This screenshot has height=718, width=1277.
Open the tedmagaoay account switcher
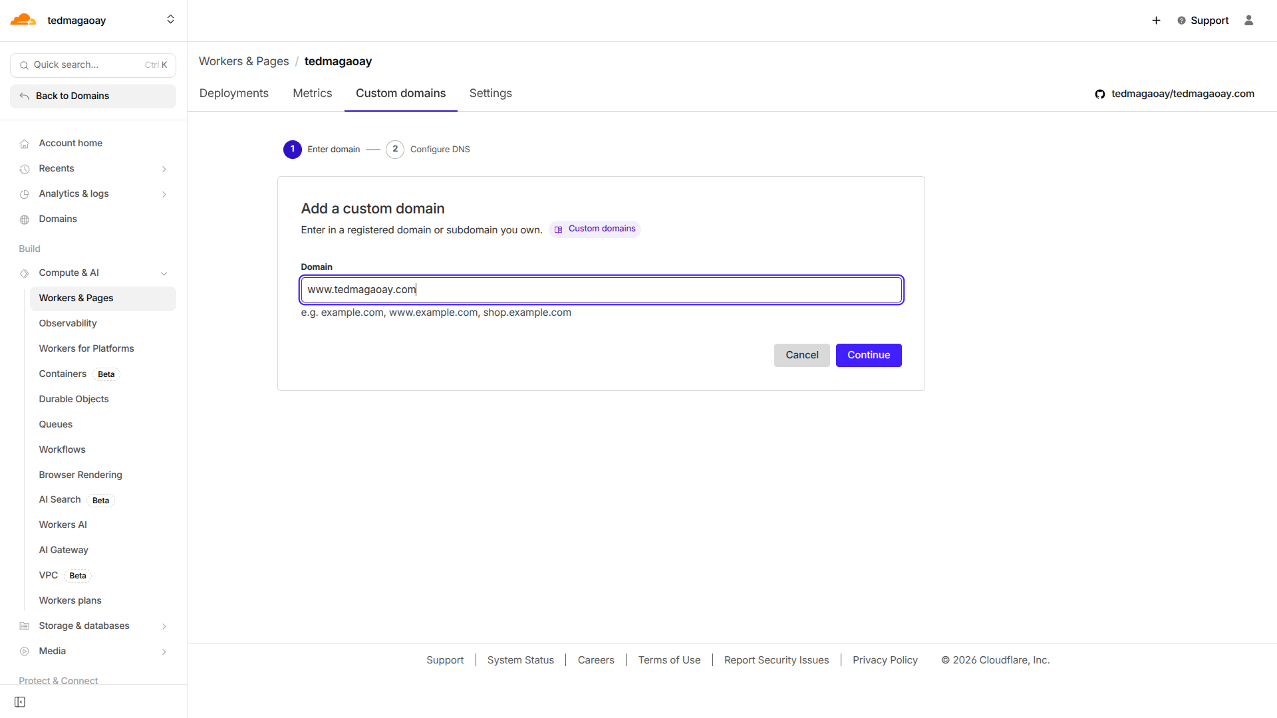[x=170, y=20]
